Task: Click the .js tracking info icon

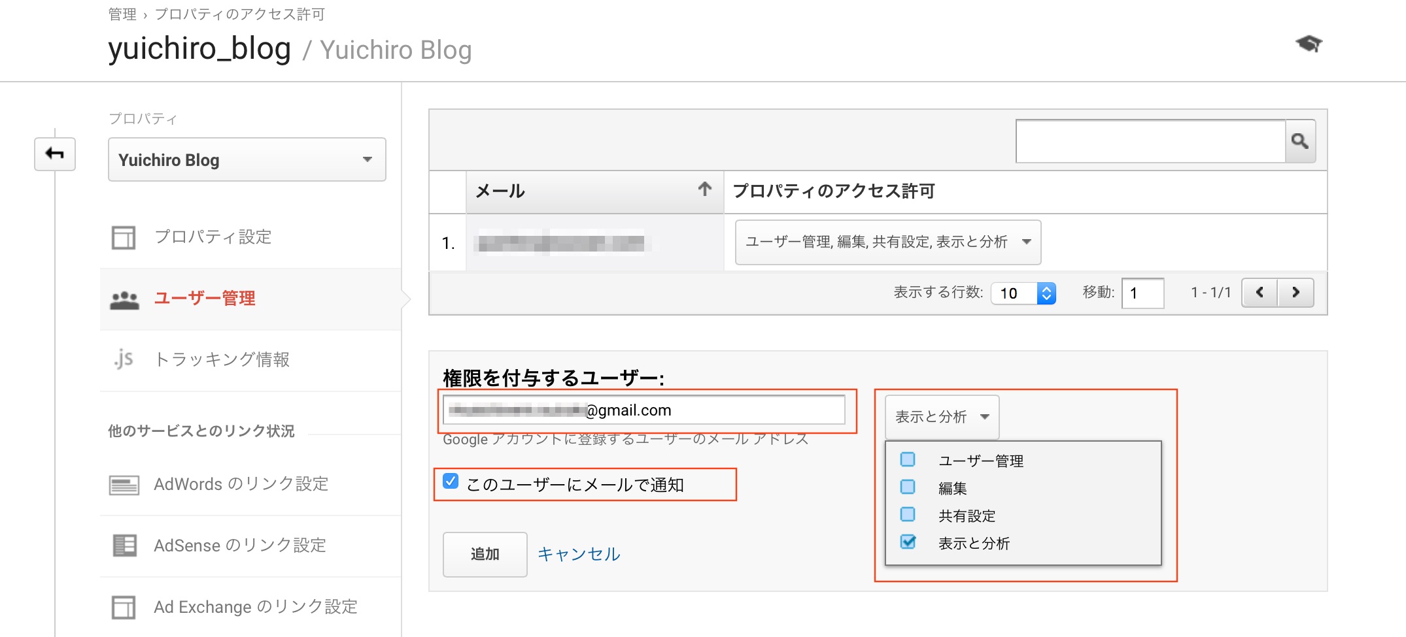Action: (x=124, y=359)
